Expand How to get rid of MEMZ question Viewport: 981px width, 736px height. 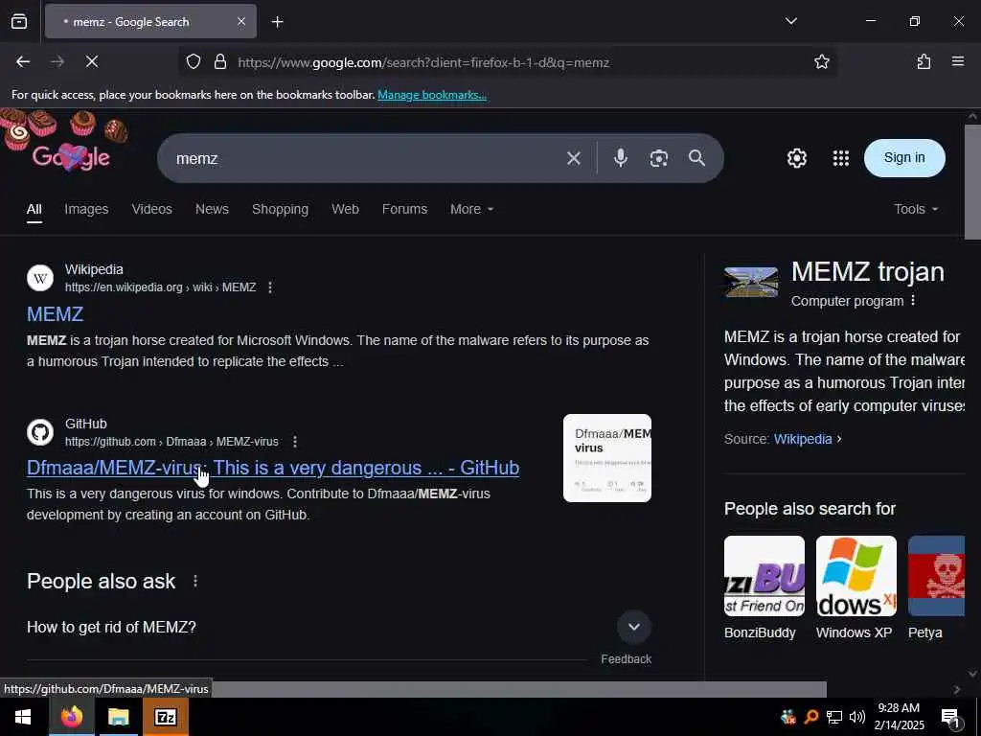[x=338, y=627]
